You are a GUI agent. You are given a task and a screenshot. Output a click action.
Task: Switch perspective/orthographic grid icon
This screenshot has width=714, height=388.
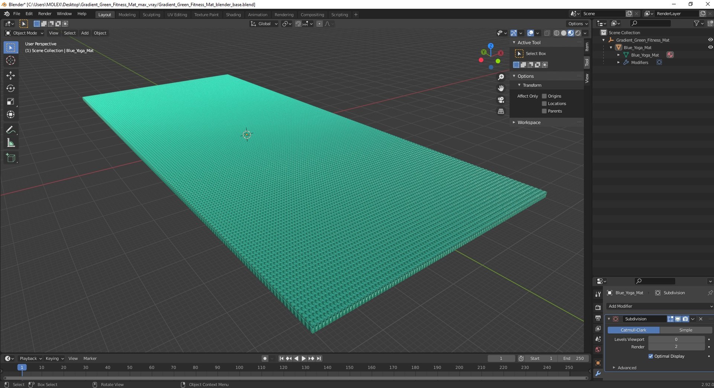pyautogui.click(x=501, y=111)
